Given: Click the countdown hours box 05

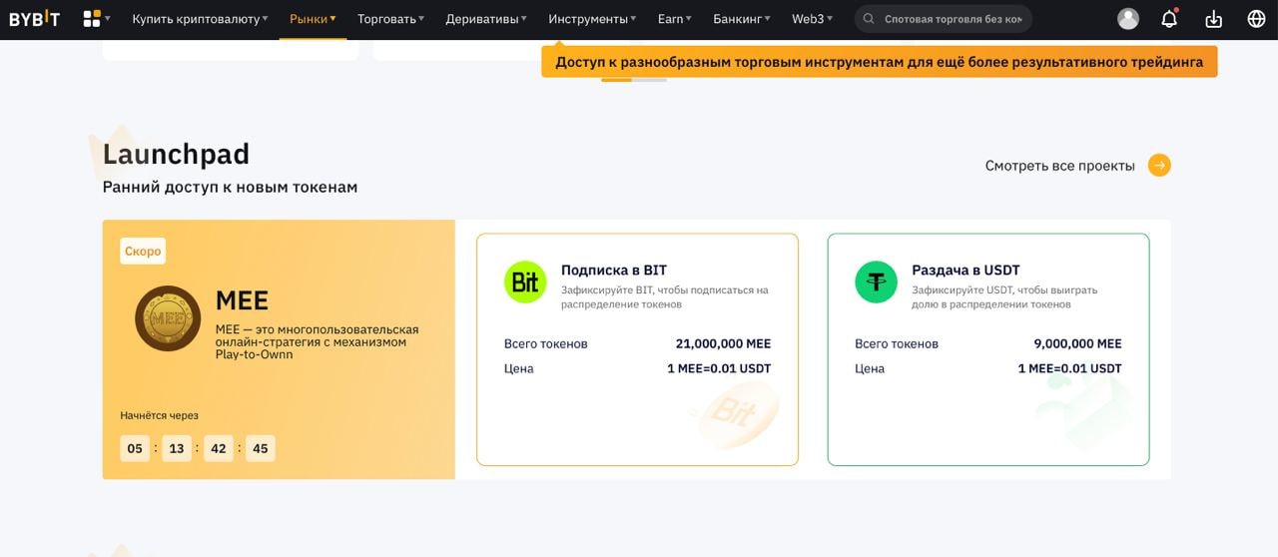Looking at the screenshot, I should pos(135,448).
